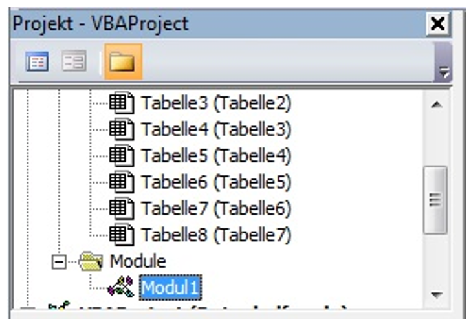471x324 pixels.
Task: Close the Projekt - VBAProject panel
Action: pos(439,25)
